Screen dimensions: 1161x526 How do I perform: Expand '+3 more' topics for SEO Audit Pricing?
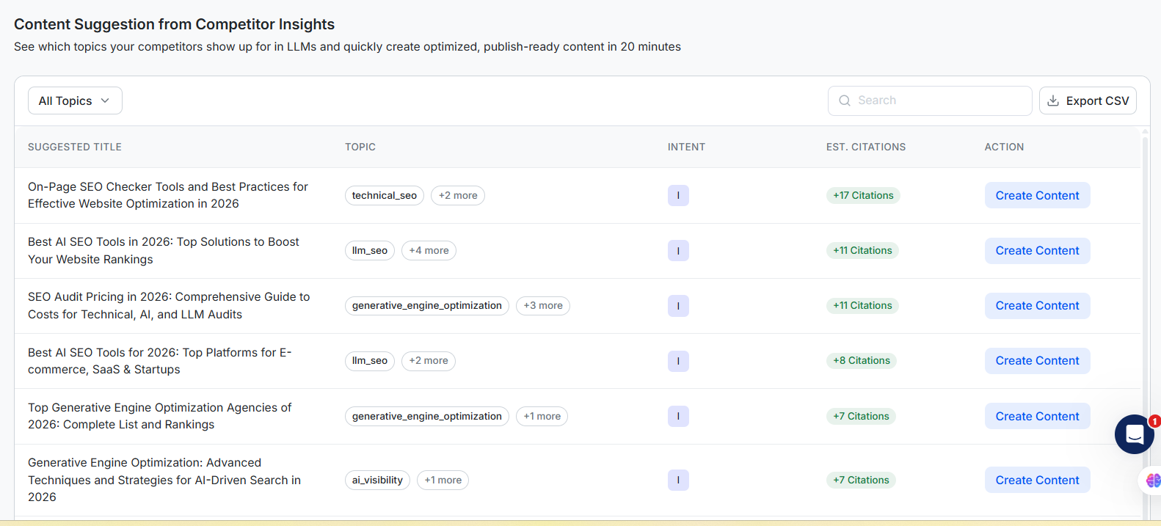point(543,306)
